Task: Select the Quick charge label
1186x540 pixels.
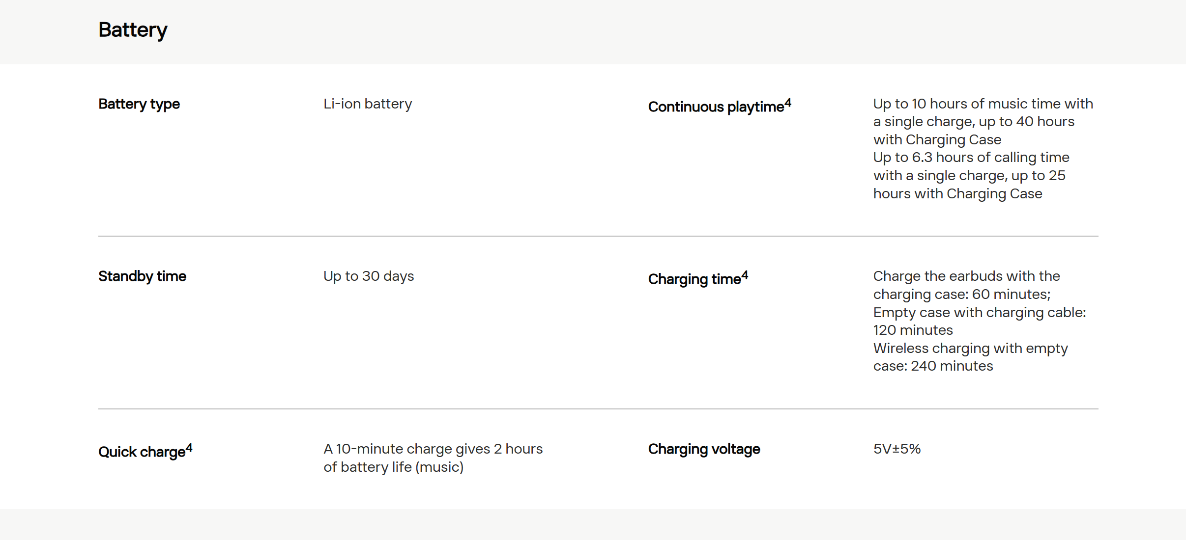Action: coord(142,452)
